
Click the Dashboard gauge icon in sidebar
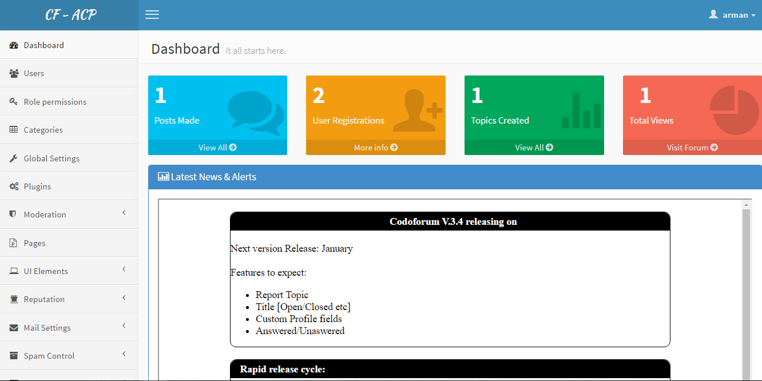[x=14, y=45]
